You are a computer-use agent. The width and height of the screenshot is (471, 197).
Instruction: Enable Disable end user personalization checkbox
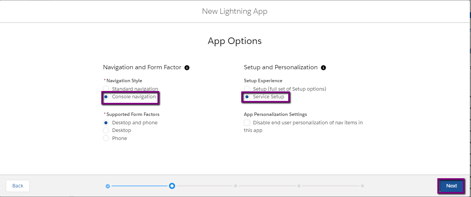coord(247,123)
